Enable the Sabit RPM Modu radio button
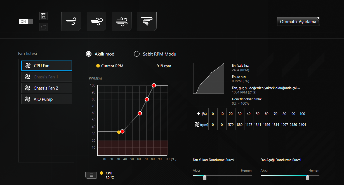The image size is (344, 185). coord(137,54)
